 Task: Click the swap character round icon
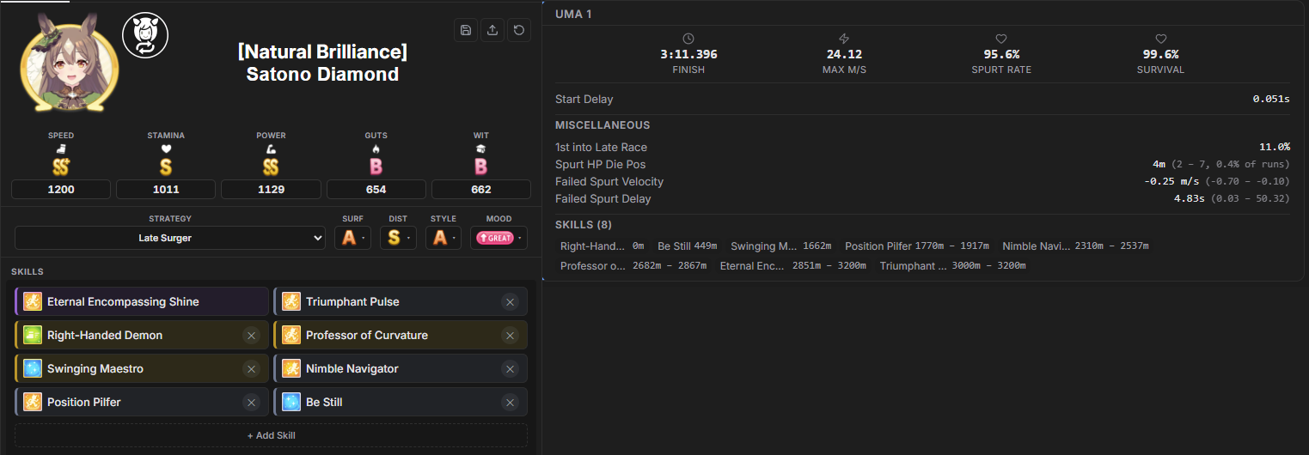pyautogui.click(x=145, y=35)
